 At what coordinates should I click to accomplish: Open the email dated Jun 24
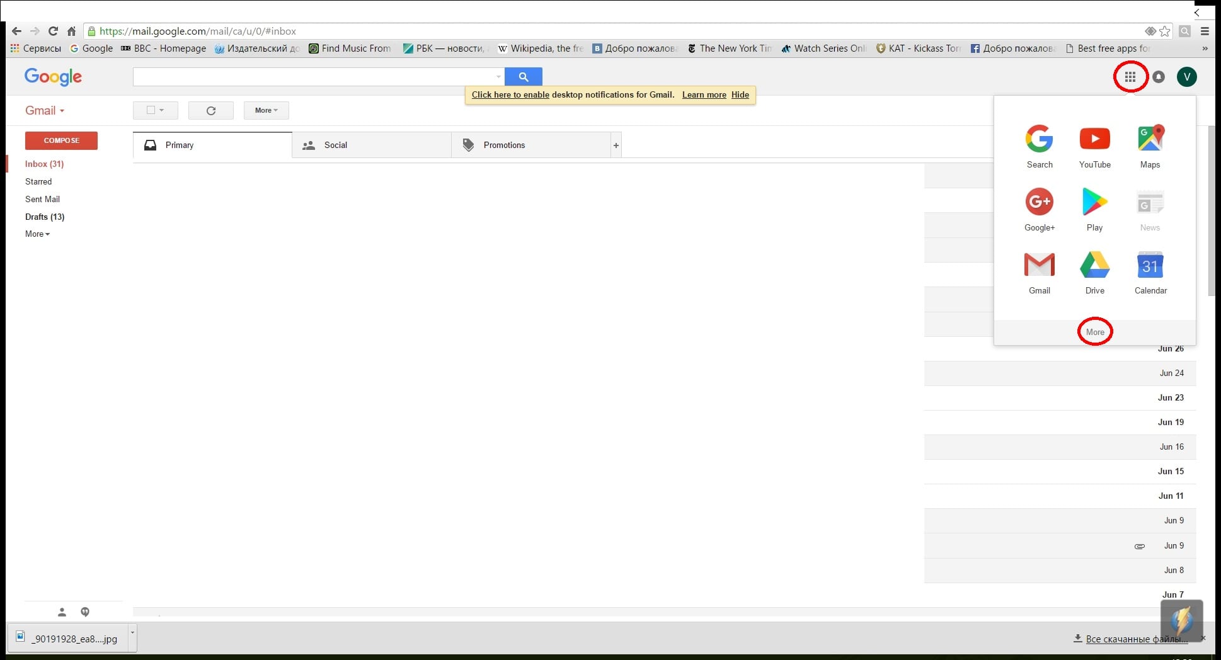(1060, 373)
